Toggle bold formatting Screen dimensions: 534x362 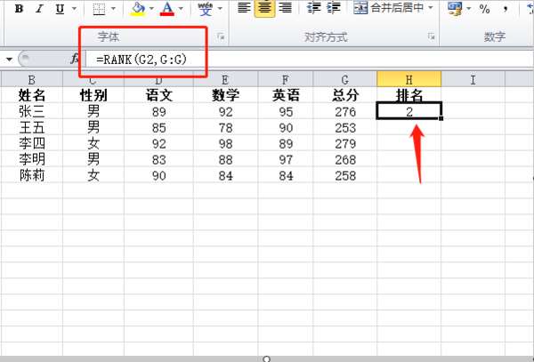click(x=19, y=9)
